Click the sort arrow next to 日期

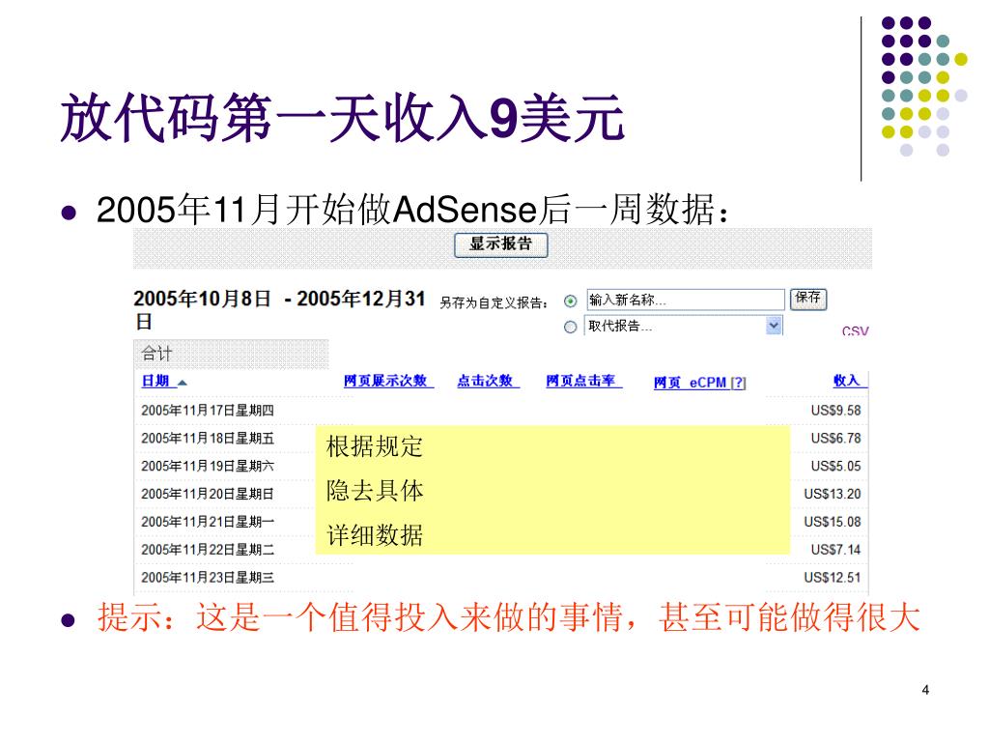coord(183,383)
